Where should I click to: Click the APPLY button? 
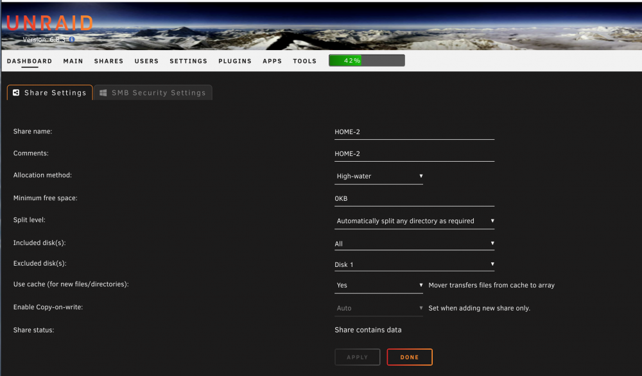tap(357, 357)
